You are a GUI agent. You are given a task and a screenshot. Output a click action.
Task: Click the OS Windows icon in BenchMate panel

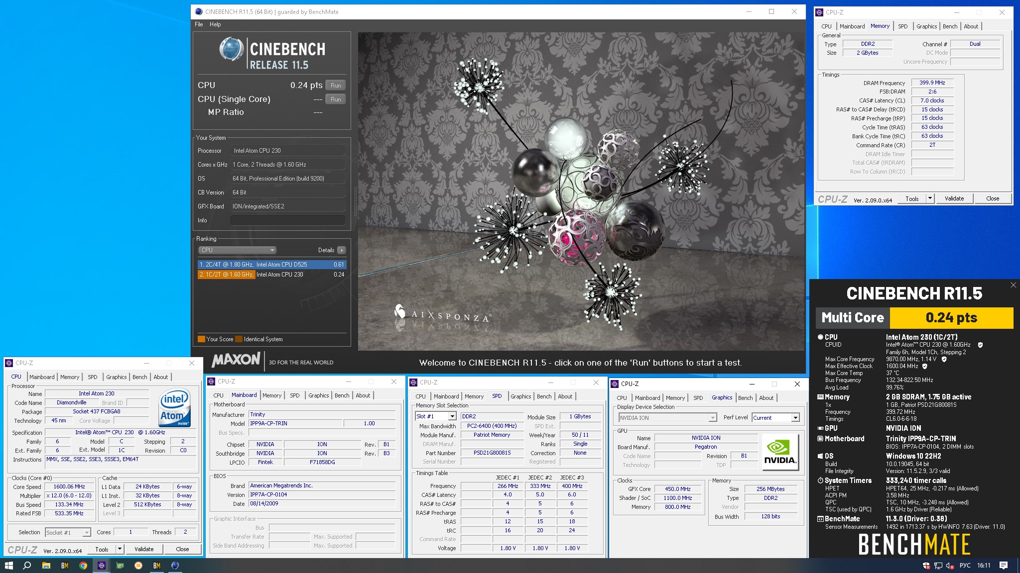pos(820,456)
